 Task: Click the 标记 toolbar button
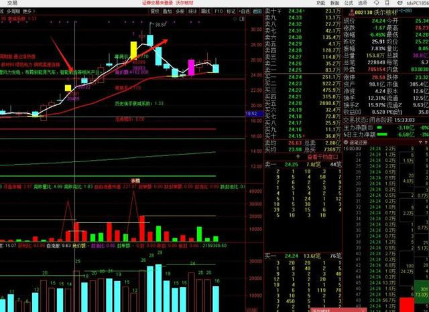231,11
